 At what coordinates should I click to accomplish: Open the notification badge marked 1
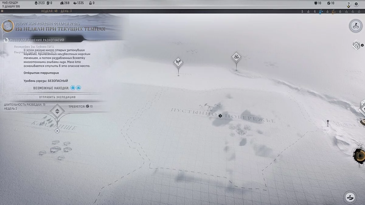pyautogui.click(x=356, y=45)
